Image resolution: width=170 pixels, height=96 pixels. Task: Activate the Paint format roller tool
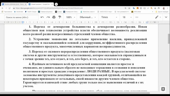click(60, 17)
